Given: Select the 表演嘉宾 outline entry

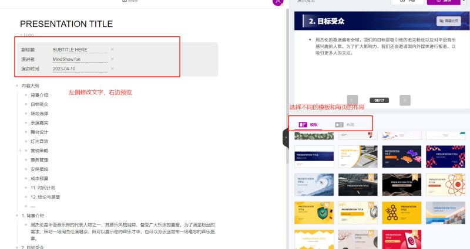Looking at the screenshot, I should tap(39, 123).
